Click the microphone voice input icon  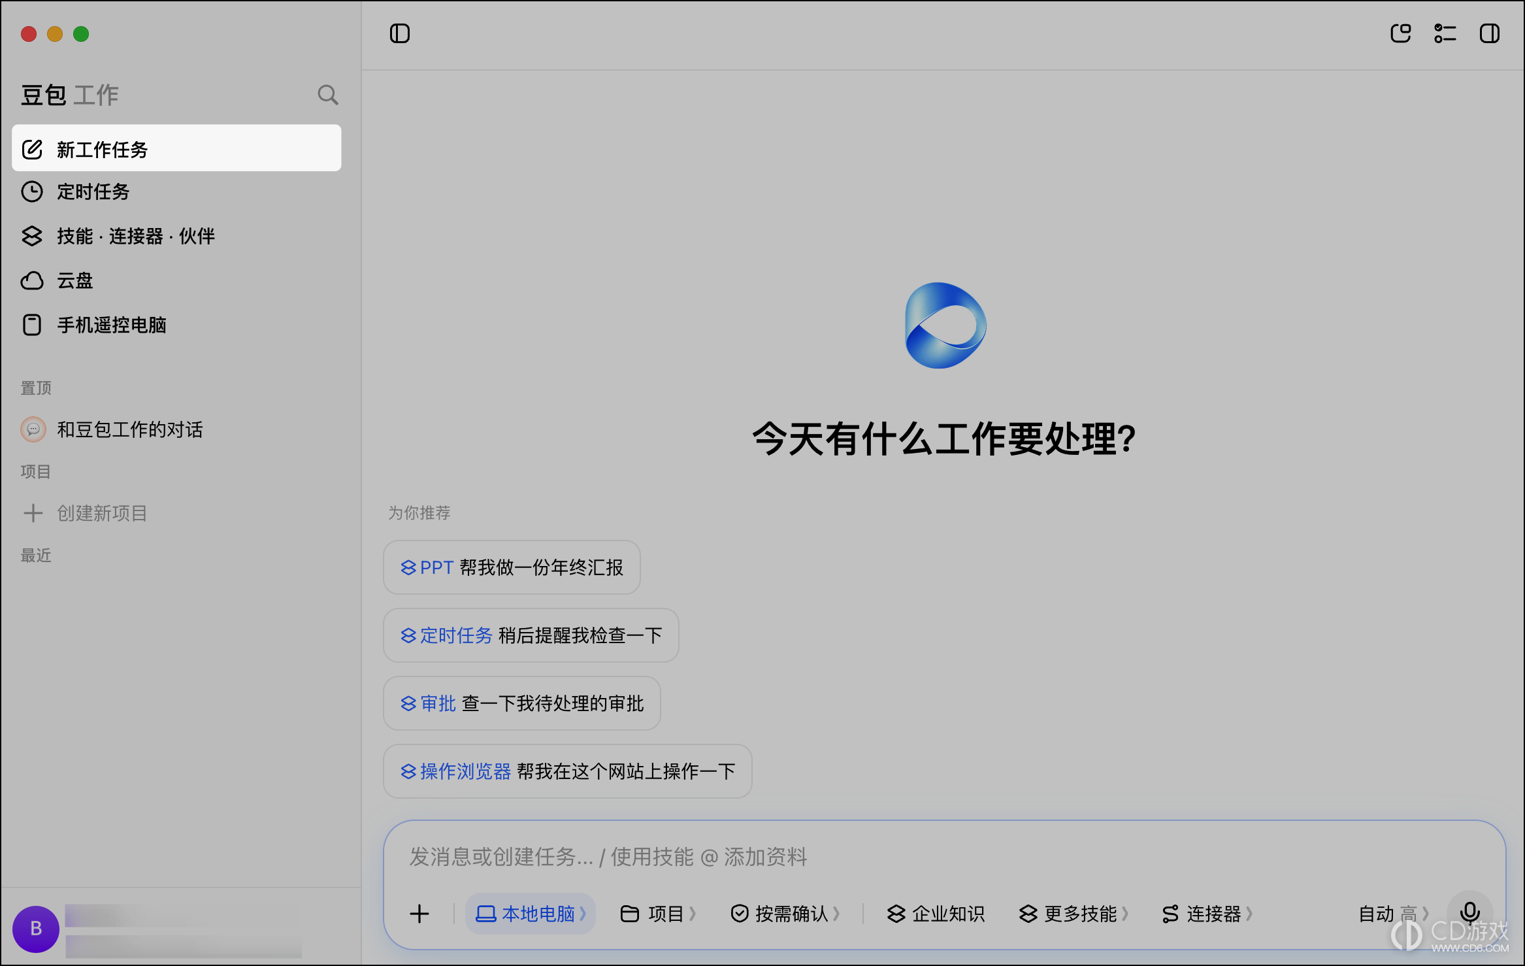click(x=1469, y=912)
